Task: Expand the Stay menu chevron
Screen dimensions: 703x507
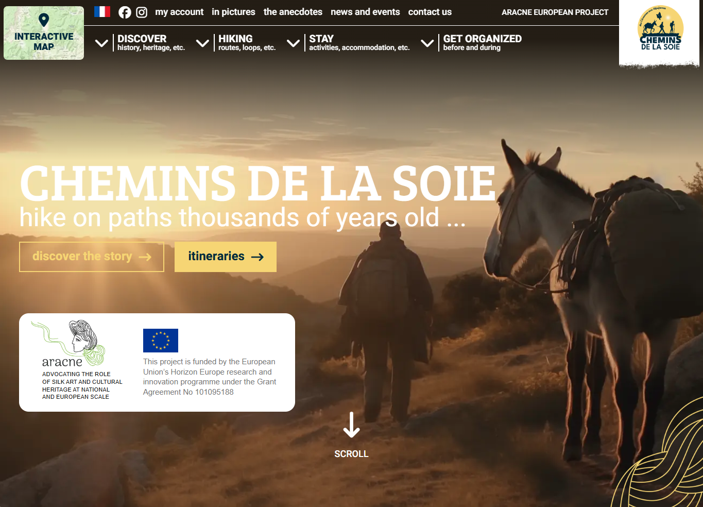Action: coord(294,43)
